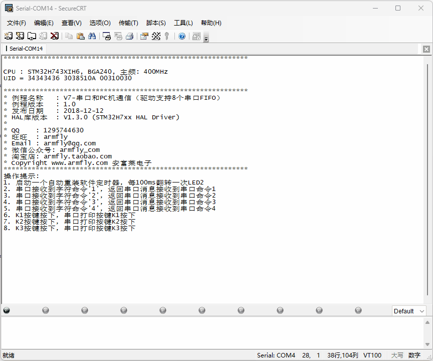433x361 pixels.
Task: Click the gray key icon
Action: pos(167,36)
